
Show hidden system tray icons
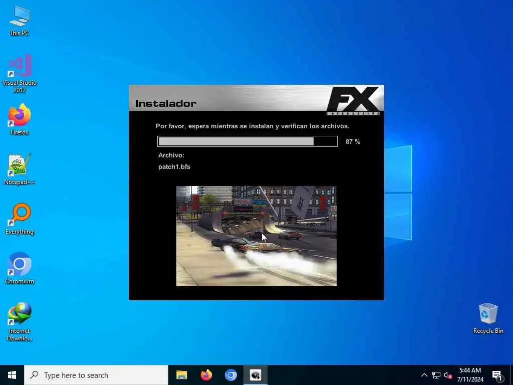[x=424, y=375]
